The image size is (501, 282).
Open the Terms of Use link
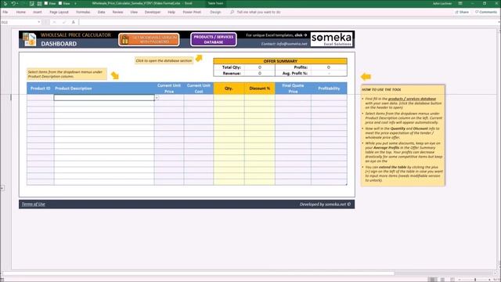tap(33, 204)
